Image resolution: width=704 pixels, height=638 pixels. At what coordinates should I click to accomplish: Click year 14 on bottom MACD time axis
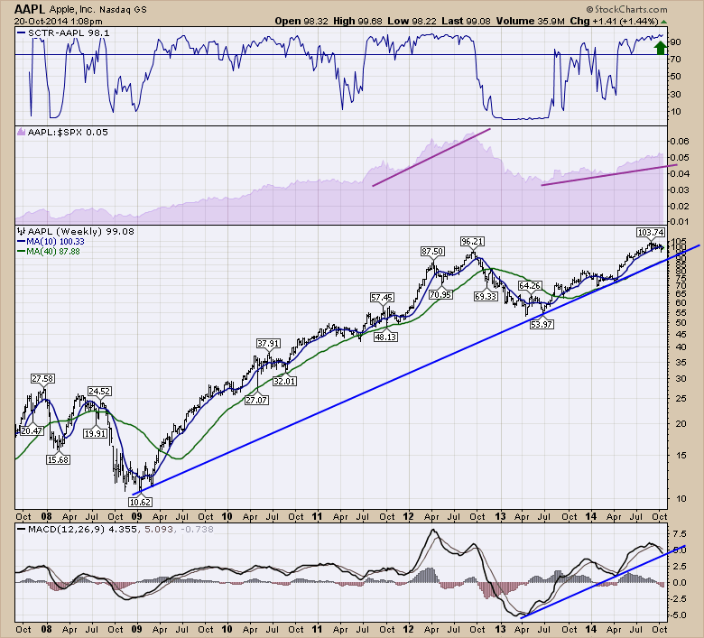point(591,629)
